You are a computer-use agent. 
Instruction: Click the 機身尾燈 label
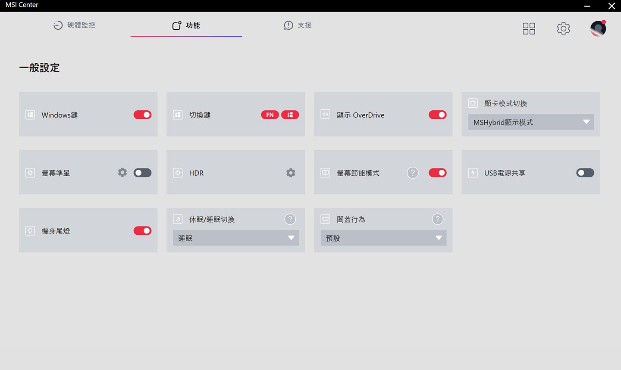[x=56, y=231]
